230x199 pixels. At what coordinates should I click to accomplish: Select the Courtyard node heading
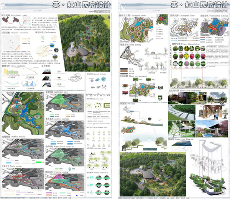pos(133,15)
